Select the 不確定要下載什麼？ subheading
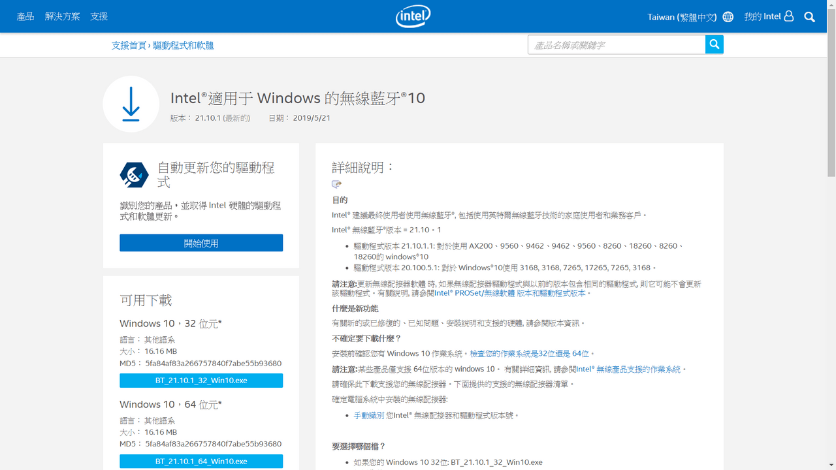This screenshot has width=836, height=470. pyautogui.click(x=366, y=338)
